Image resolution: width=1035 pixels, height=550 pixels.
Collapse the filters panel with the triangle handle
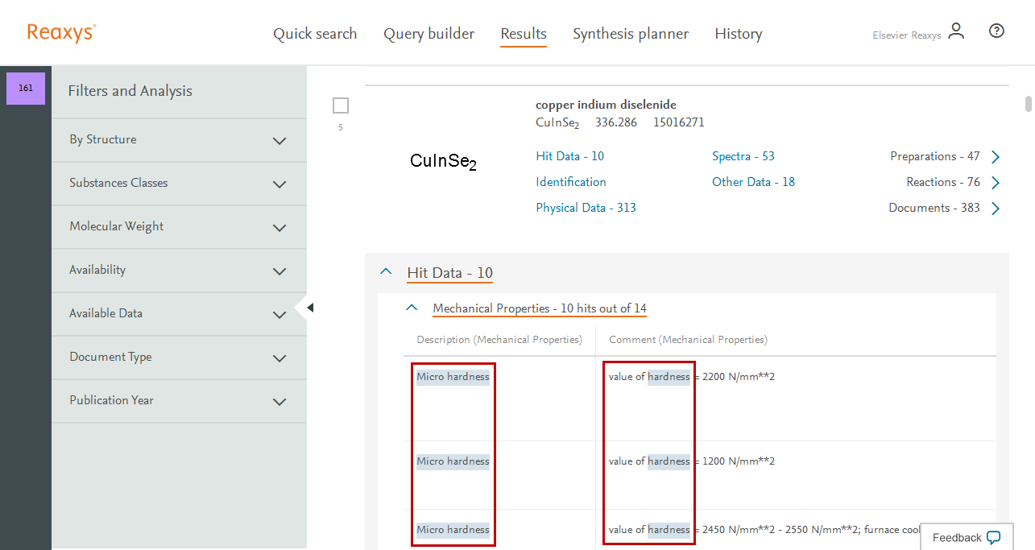[x=309, y=308]
